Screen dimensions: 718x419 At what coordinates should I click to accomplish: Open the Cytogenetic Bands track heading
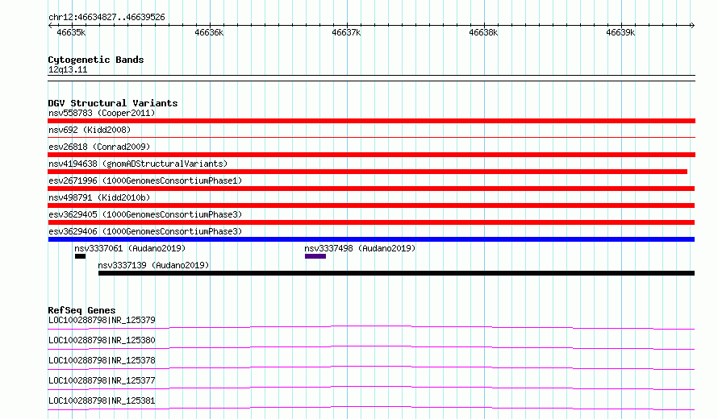point(96,60)
